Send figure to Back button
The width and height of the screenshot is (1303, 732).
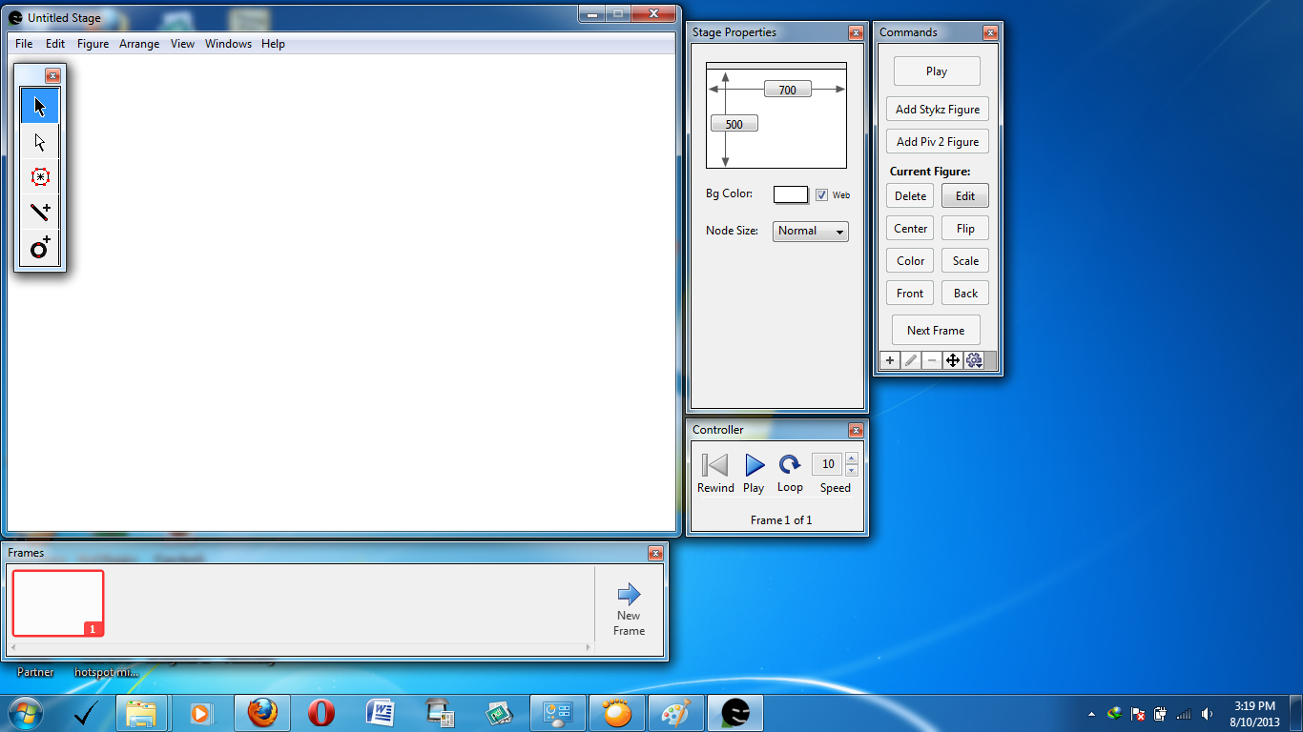click(x=965, y=294)
